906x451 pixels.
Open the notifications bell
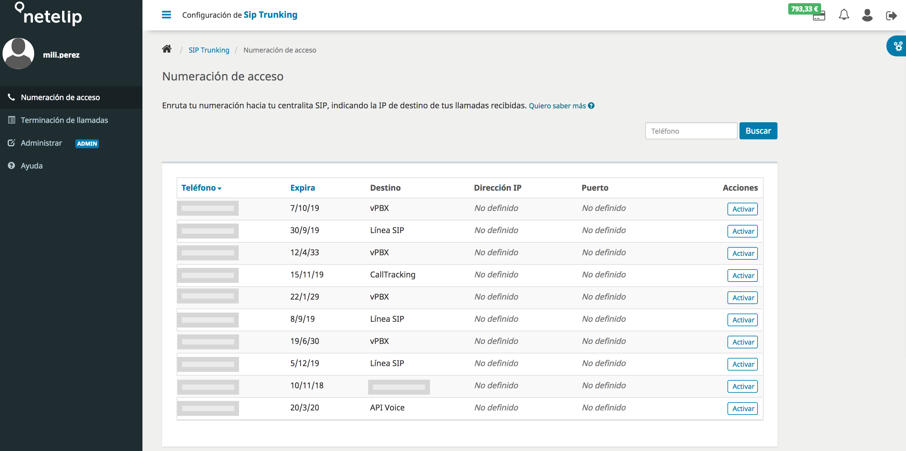844,15
